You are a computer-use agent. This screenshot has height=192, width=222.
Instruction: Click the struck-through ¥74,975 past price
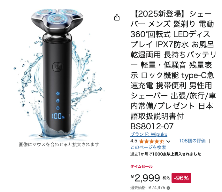(x=157, y=188)
